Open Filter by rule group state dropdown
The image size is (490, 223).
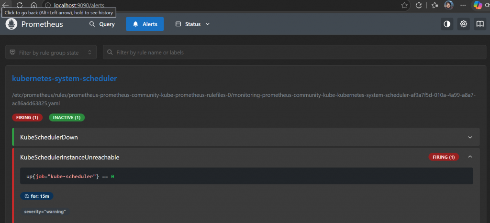[x=51, y=52]
